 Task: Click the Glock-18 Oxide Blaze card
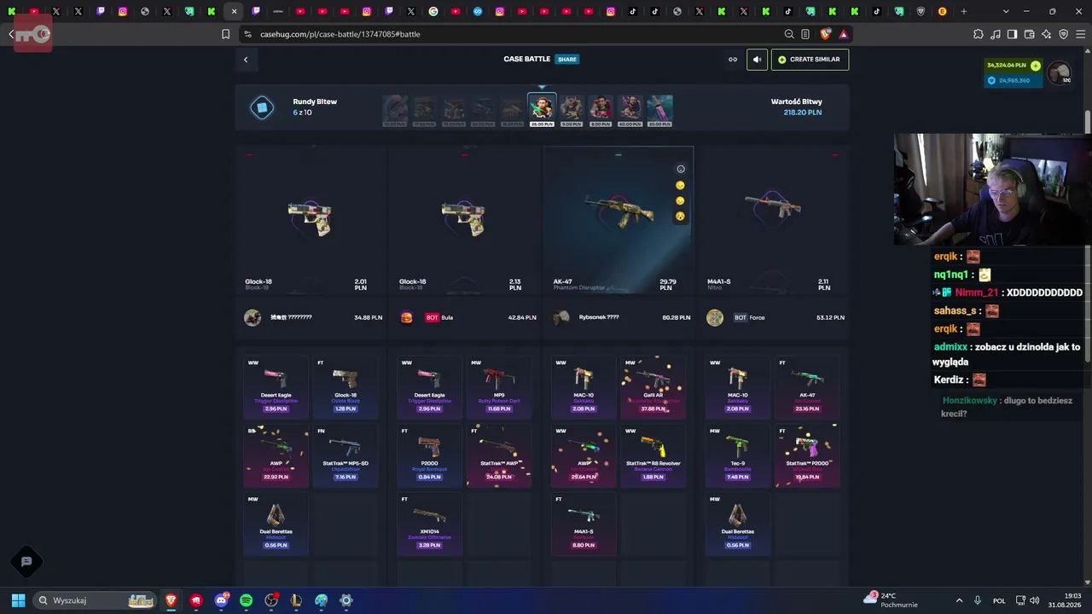pyautogui.click(x=346, y=386)
